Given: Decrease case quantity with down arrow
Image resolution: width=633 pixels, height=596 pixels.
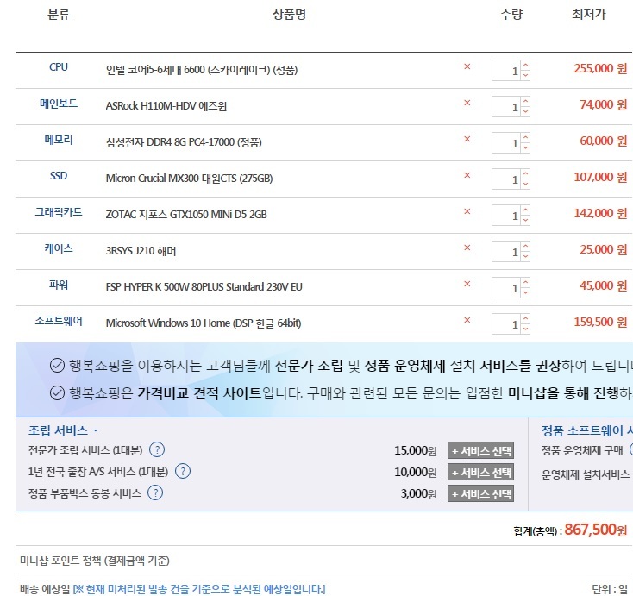Looking at the screenshot, I should click(525, 256).
